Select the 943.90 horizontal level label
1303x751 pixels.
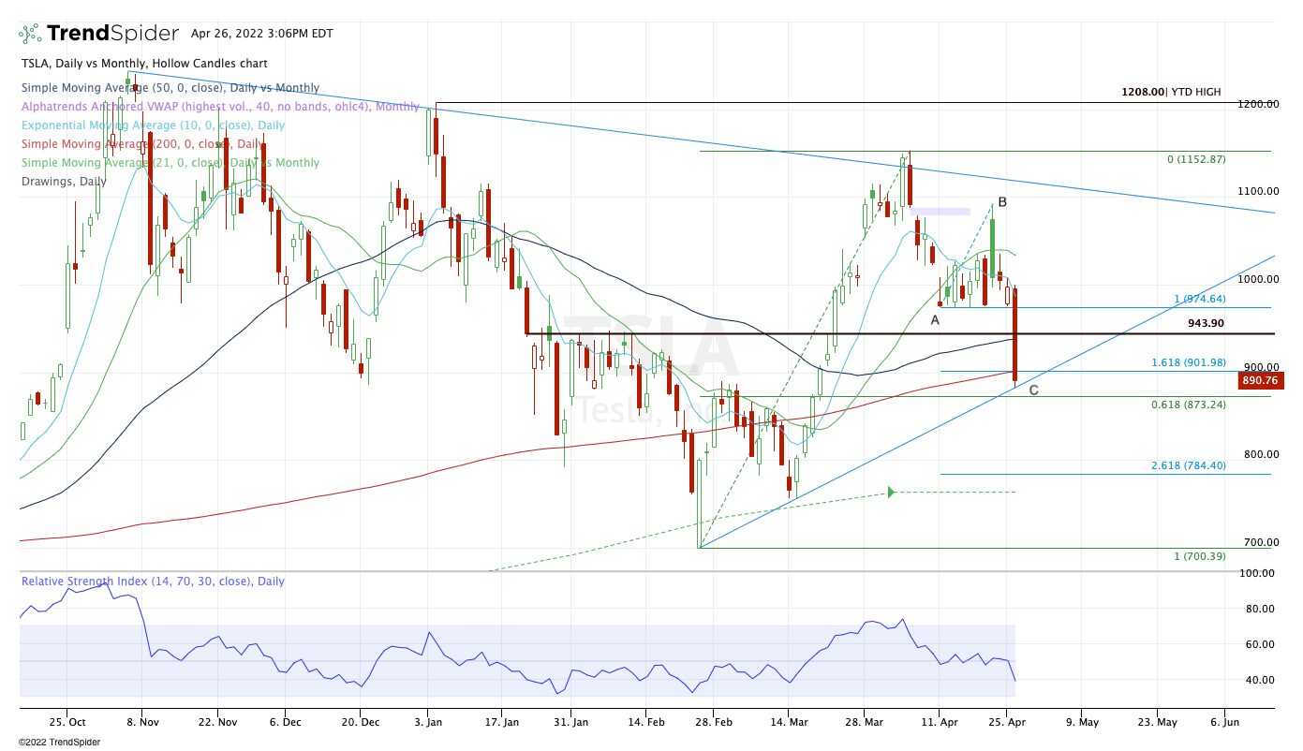[x=1206, y=323]
